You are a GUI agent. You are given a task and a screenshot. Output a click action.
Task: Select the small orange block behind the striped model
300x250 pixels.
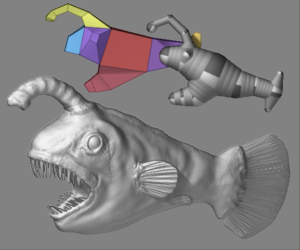click(x=197, y=40)
